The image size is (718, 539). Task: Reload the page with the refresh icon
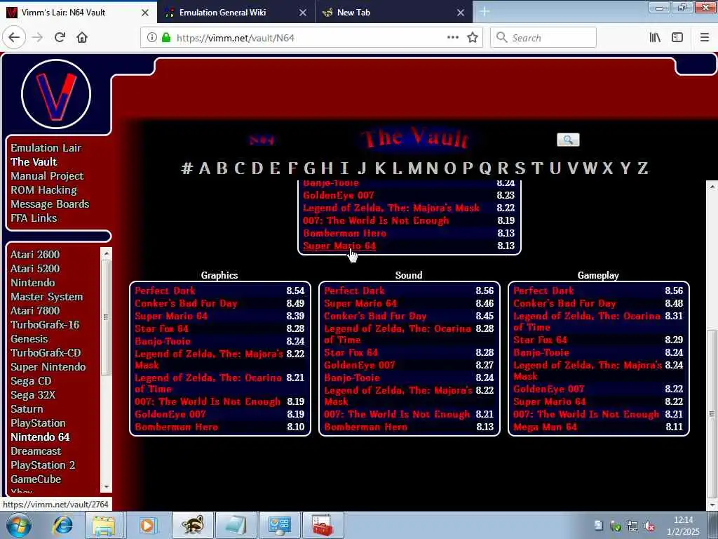click(x=60, y=38)
